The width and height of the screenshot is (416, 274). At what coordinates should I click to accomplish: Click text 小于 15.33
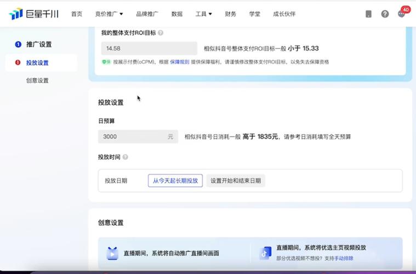click(303, 48)
